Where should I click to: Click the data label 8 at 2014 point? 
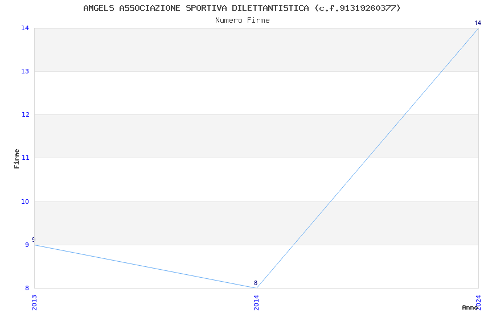256,283
